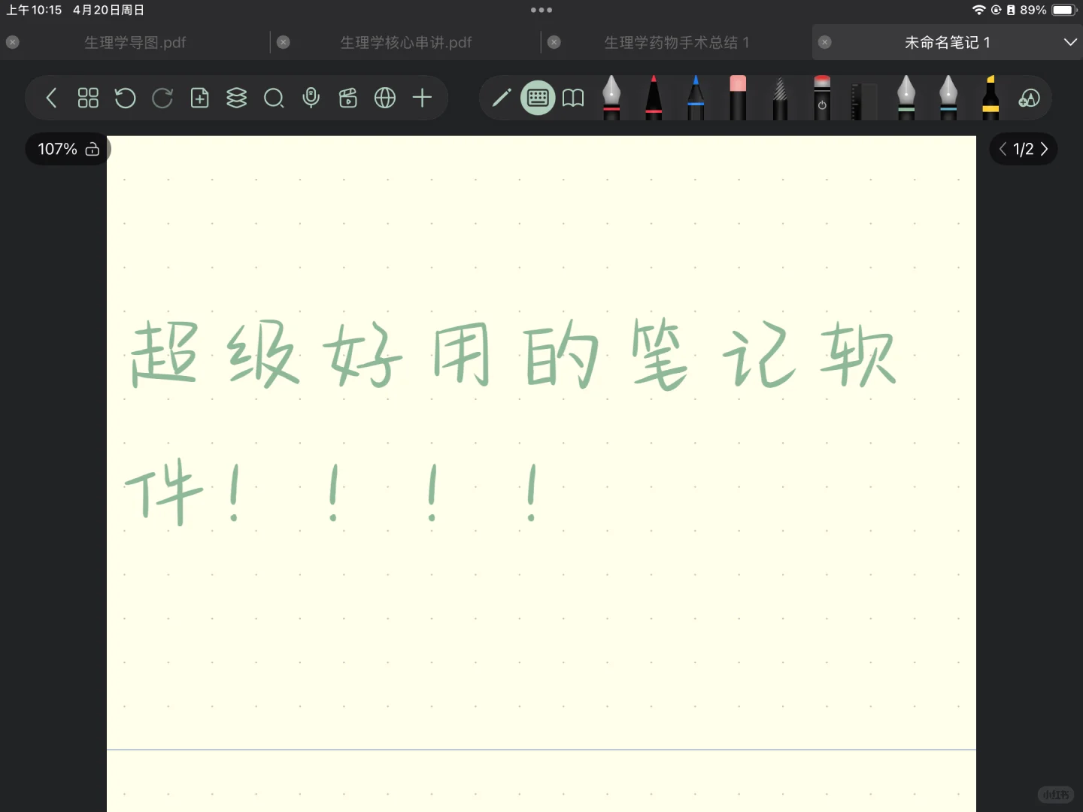Switch to reading mode book icon

tap(573, 98)
